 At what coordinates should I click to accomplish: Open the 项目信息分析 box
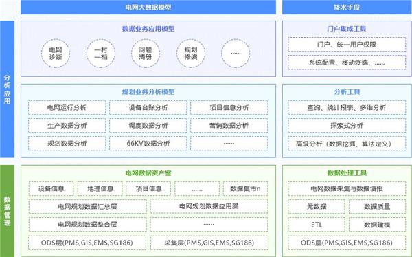click(x=229, y=107)
